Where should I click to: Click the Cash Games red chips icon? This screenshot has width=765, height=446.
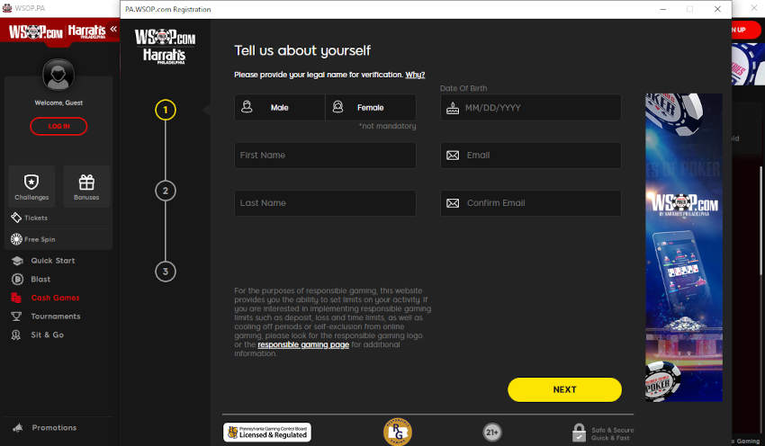click(x=16, y=298)
